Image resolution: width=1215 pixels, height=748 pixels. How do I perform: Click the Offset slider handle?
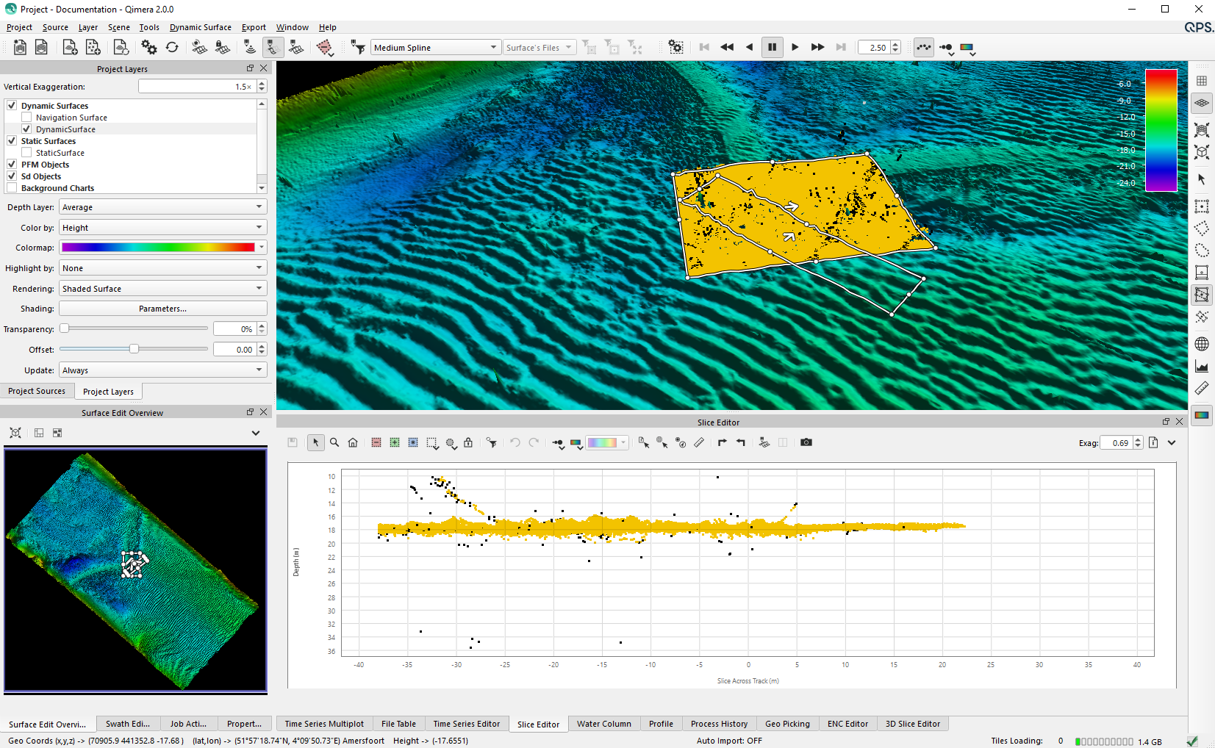coord(134,349)
